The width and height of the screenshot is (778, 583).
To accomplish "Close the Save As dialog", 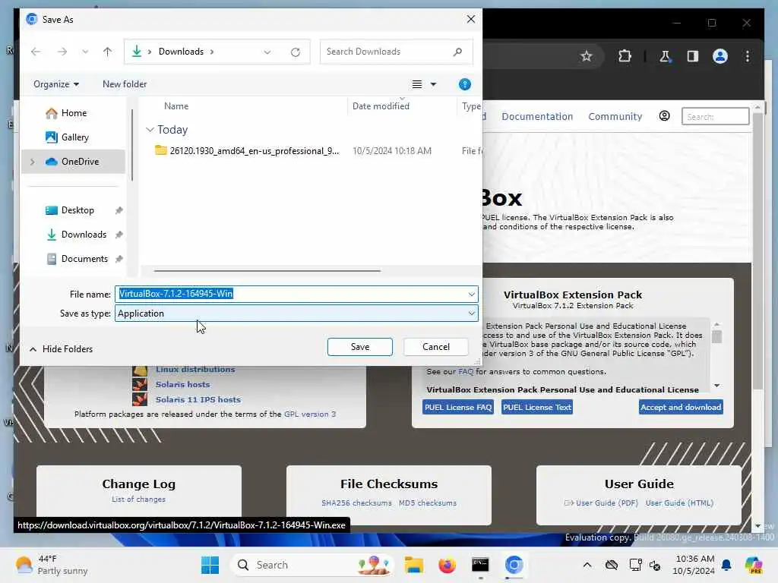I will point(471,19).
